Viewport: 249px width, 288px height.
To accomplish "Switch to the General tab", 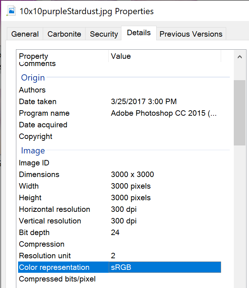I will (25, 34).
